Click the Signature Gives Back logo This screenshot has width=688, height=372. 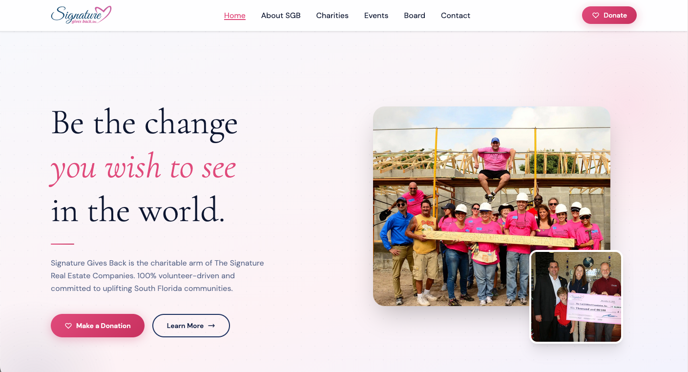82,15
